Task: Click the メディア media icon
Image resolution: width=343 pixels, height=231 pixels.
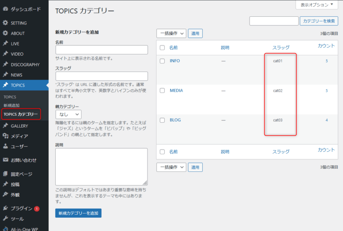Action: pos(5,136)
